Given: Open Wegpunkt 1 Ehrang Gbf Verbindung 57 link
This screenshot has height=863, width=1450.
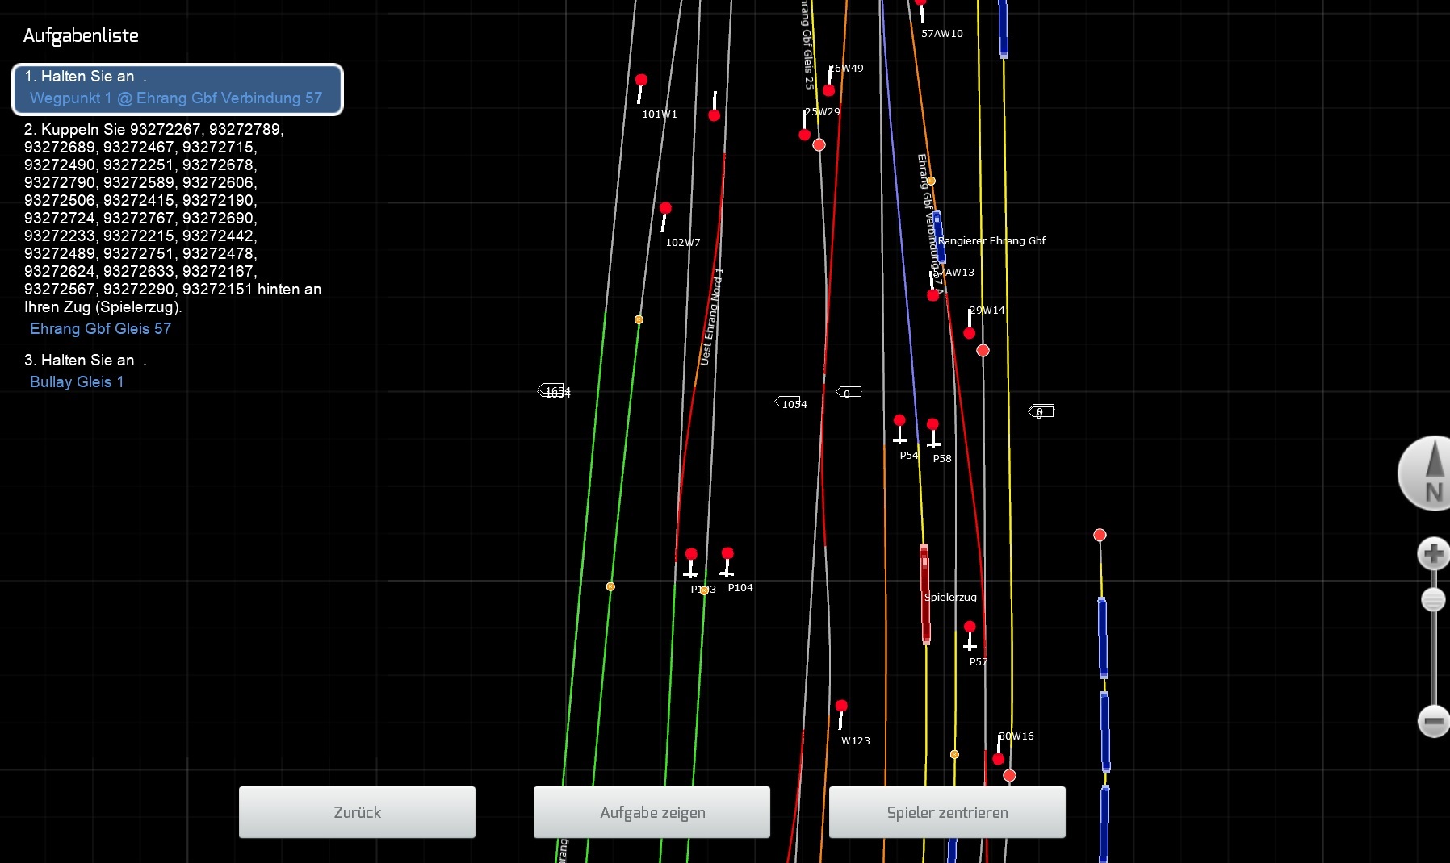Looking at the screenshot, I should tap(176, 98).
